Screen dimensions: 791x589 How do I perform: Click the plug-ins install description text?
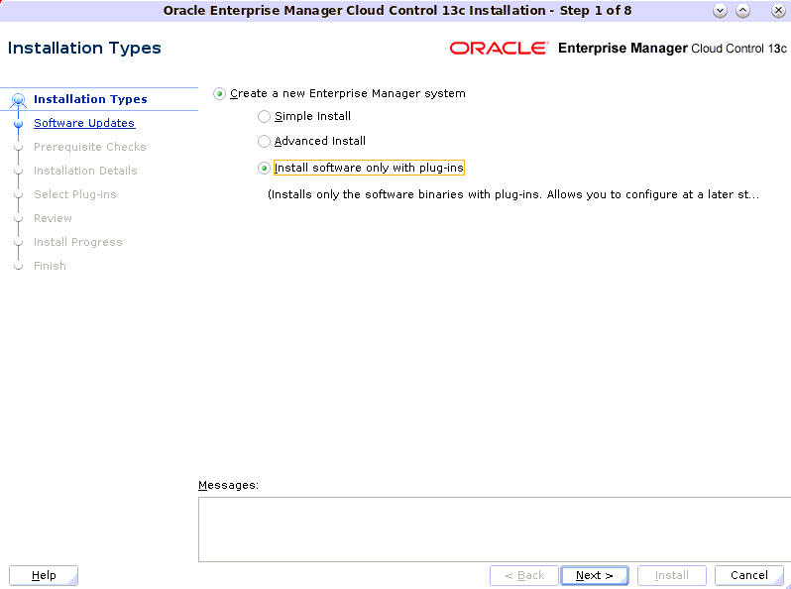[x=513, y=194]
